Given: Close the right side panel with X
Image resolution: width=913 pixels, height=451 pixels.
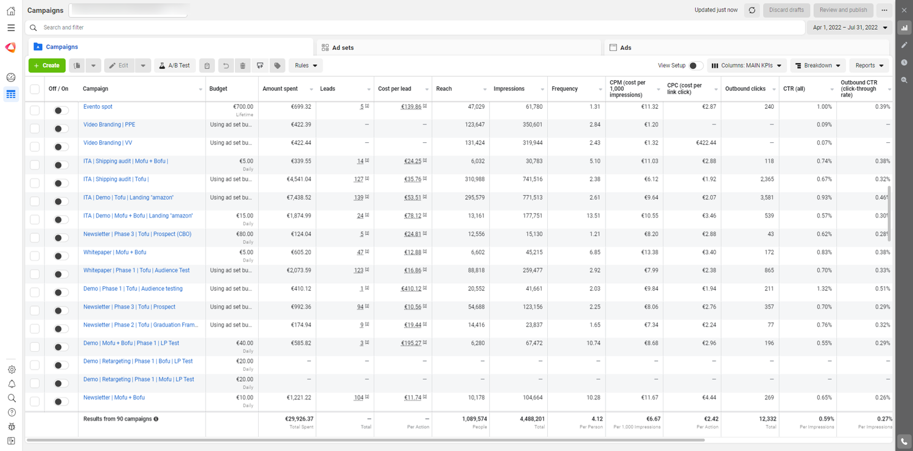Looking at the screenshot, I should (904, 10).
